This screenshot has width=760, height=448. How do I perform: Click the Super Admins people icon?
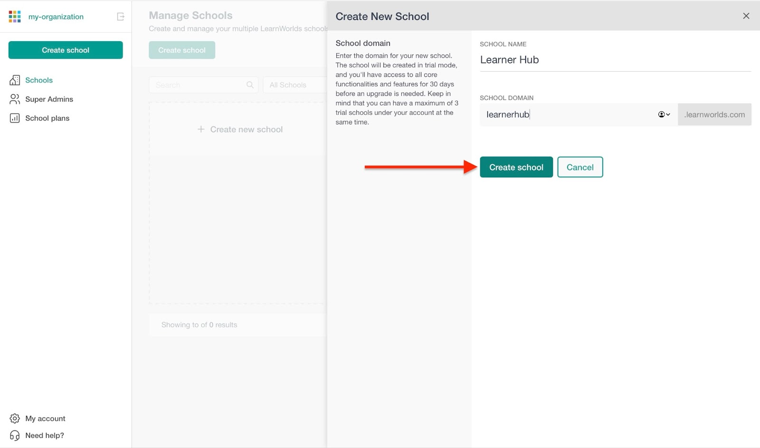15,99
